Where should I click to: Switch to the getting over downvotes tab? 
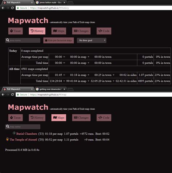[x=50, y=89]
